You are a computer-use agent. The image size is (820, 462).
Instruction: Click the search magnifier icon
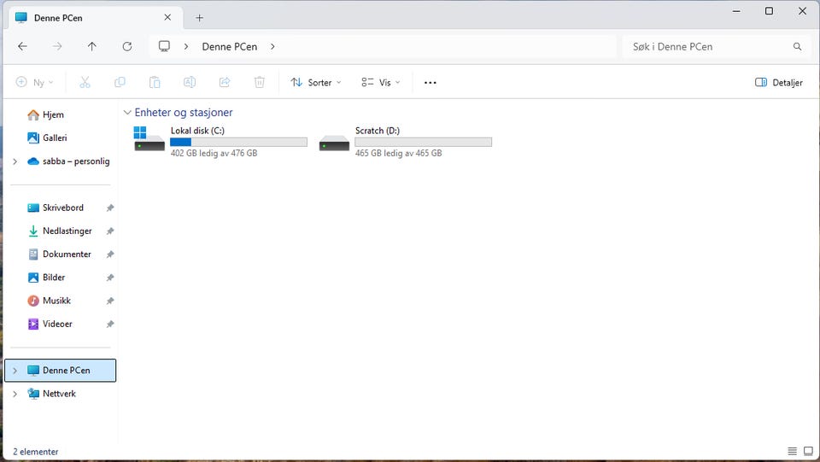point(797,46)
